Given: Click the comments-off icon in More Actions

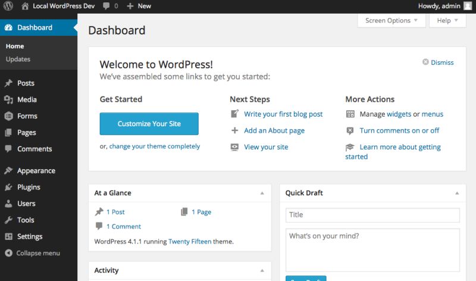Looking at the screenshot, I should 350,130.
